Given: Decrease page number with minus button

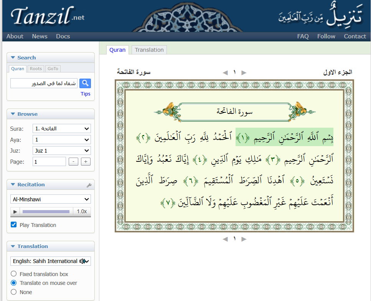Looking at the screenshot, I should click(73, 162).
